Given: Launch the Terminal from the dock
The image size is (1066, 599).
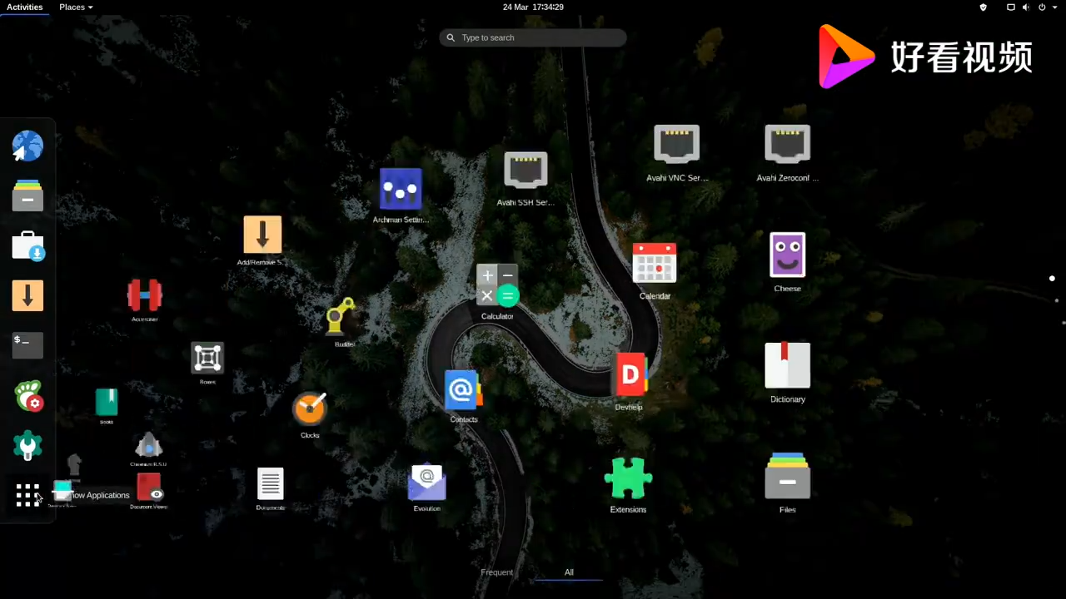Looking at the screenshot, I should (27, 345).
